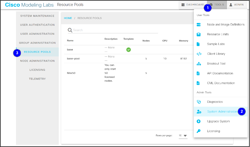Go to the Dashboard
250x147 pixels.
193,5
